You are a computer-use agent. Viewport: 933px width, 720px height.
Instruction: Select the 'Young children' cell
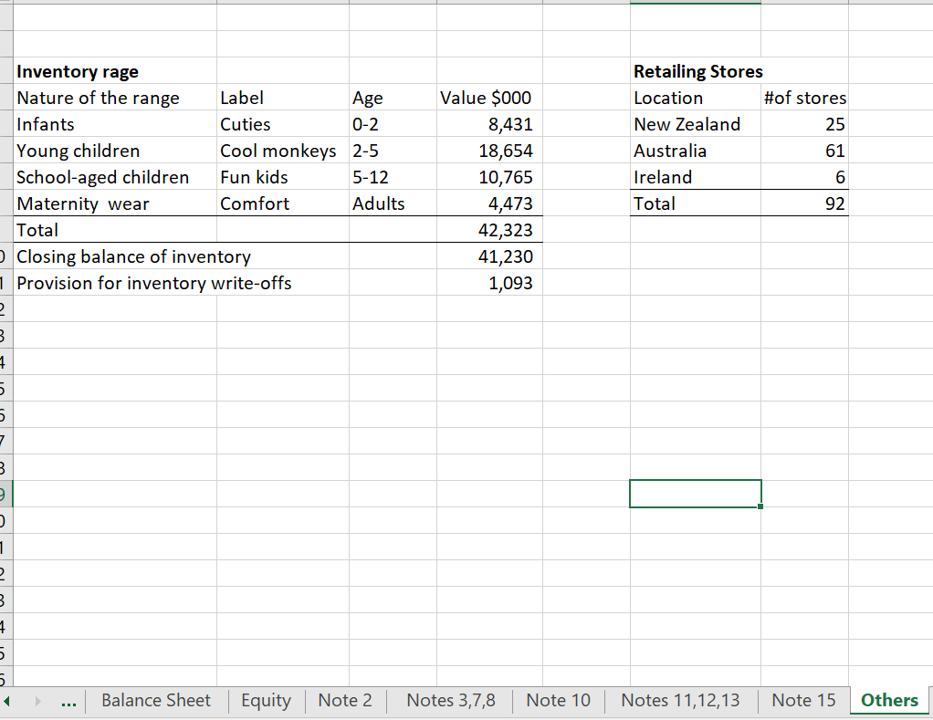[115, 151]
